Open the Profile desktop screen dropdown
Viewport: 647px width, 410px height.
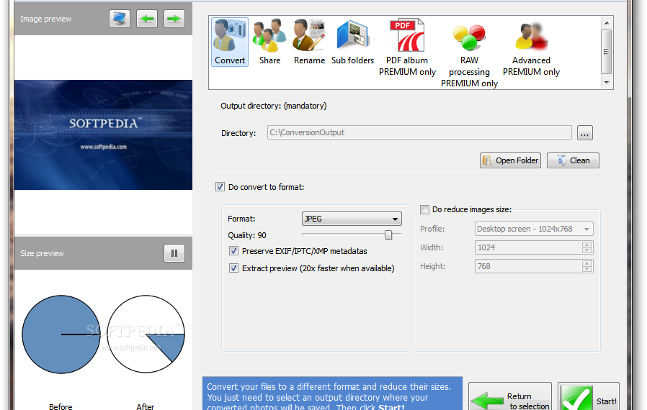click(534, 229)
